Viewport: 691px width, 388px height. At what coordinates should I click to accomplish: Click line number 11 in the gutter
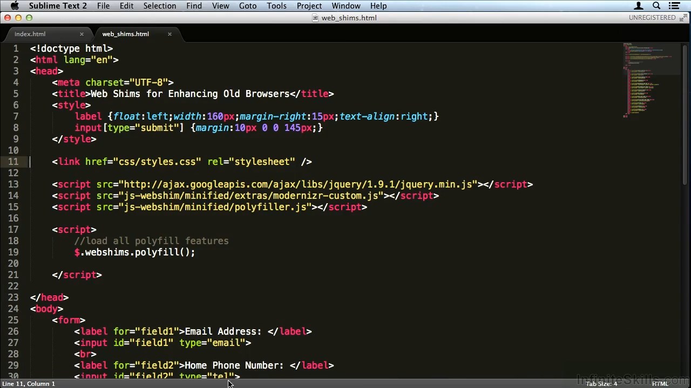click(13, 162)
